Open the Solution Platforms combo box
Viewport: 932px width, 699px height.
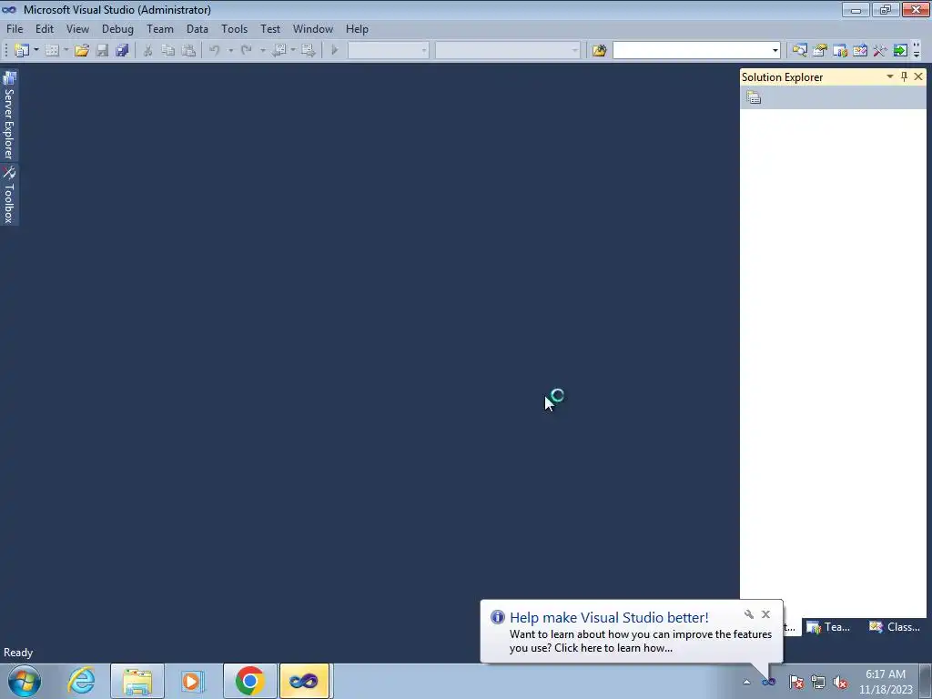pyautogui.click(x=508, y=51)
